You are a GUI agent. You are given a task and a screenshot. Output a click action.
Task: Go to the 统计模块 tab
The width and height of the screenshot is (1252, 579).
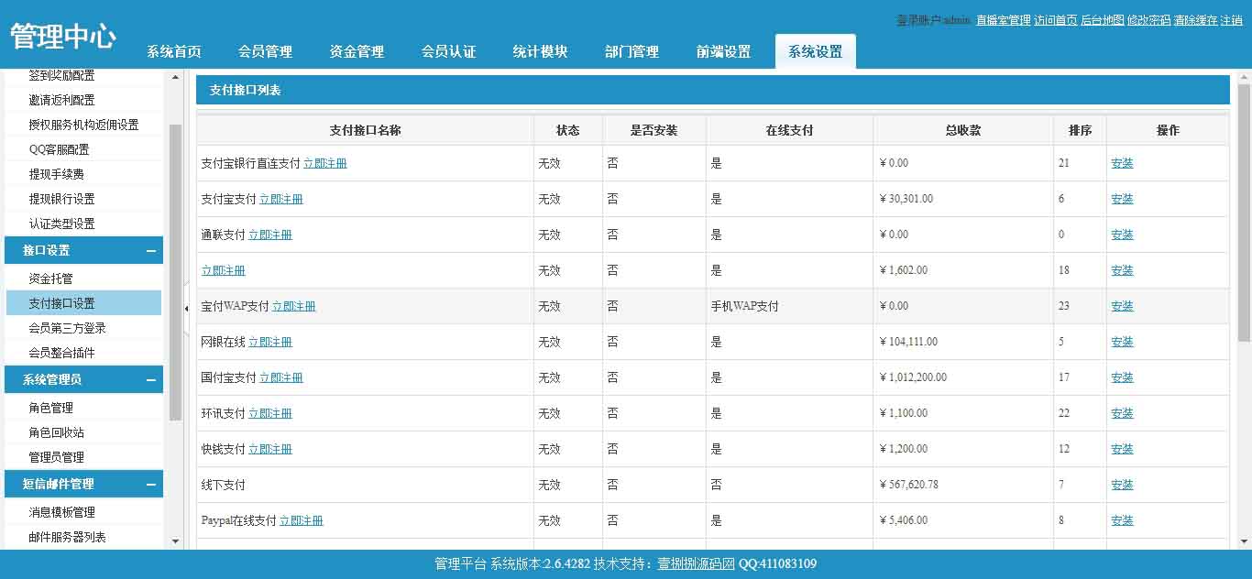tap(540, 52)
